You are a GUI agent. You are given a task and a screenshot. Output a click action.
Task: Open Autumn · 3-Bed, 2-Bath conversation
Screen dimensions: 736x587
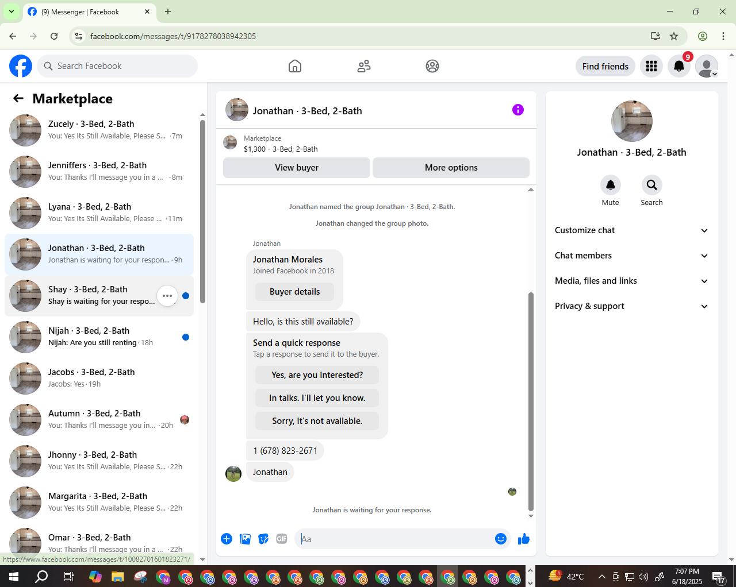click(99, 420)
